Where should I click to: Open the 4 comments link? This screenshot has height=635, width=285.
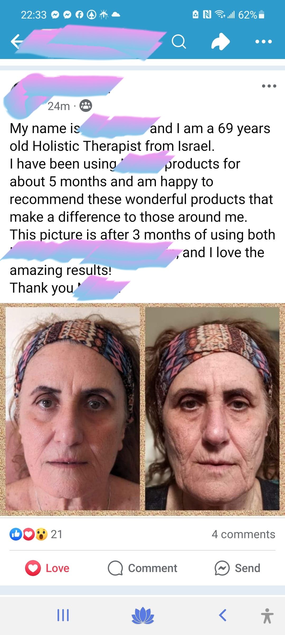point(243,534)
